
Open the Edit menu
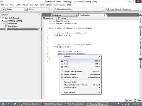coord(7,5)
